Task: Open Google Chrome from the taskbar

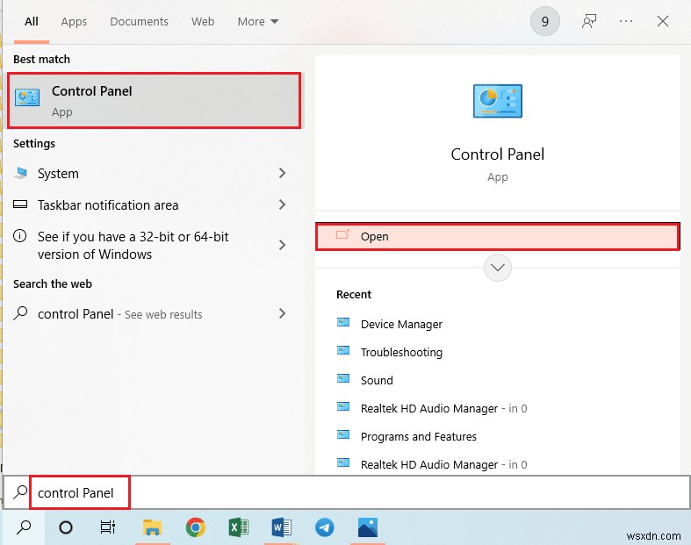Action: (x=196, y=527)
